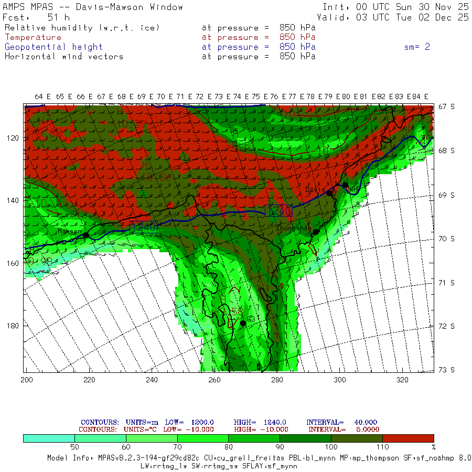Click the '320' bottom axis tick label
This screenshot has height=472, width=472.
point(402,380)
